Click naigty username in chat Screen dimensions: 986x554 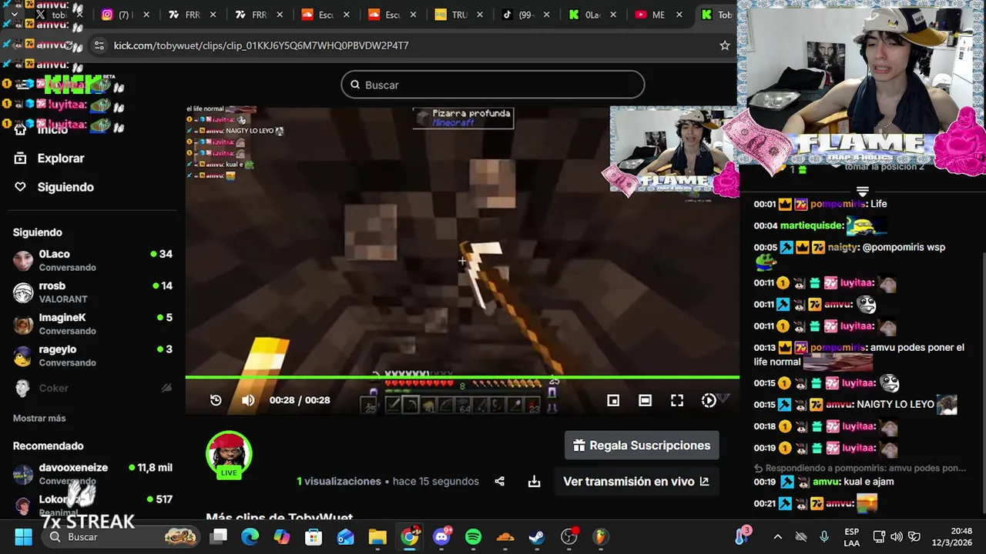pyautogui.click(x=842, y=247)
